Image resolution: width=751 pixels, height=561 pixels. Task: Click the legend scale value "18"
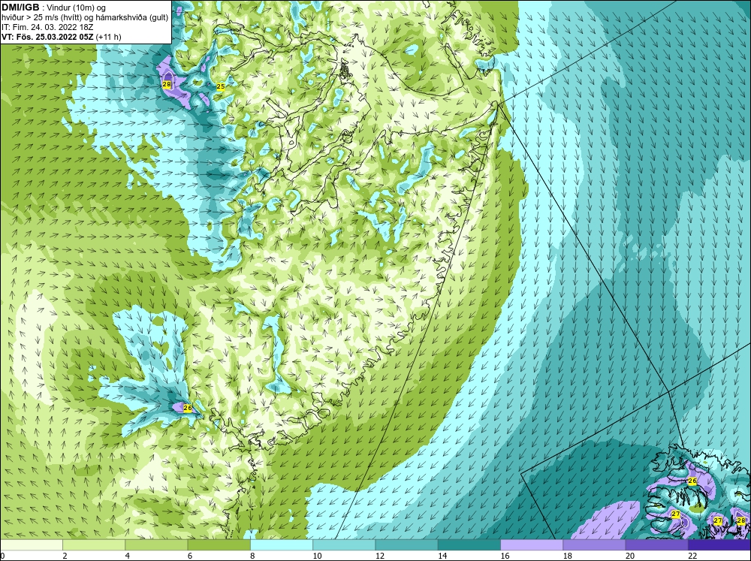click(x=568, y=556)
